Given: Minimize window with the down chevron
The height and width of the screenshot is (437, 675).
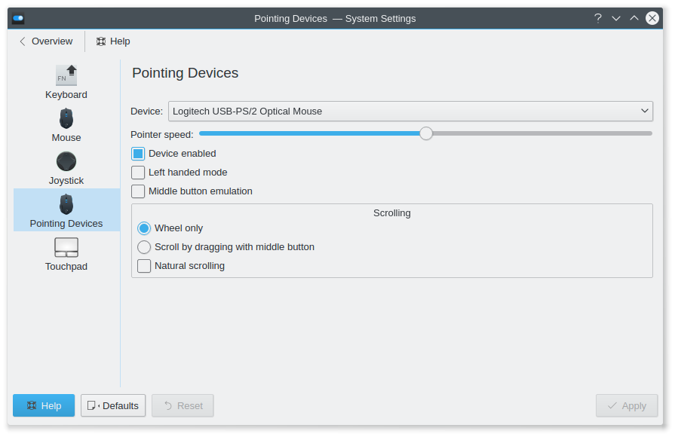Looking at the screenshot, I should [616, 19].
